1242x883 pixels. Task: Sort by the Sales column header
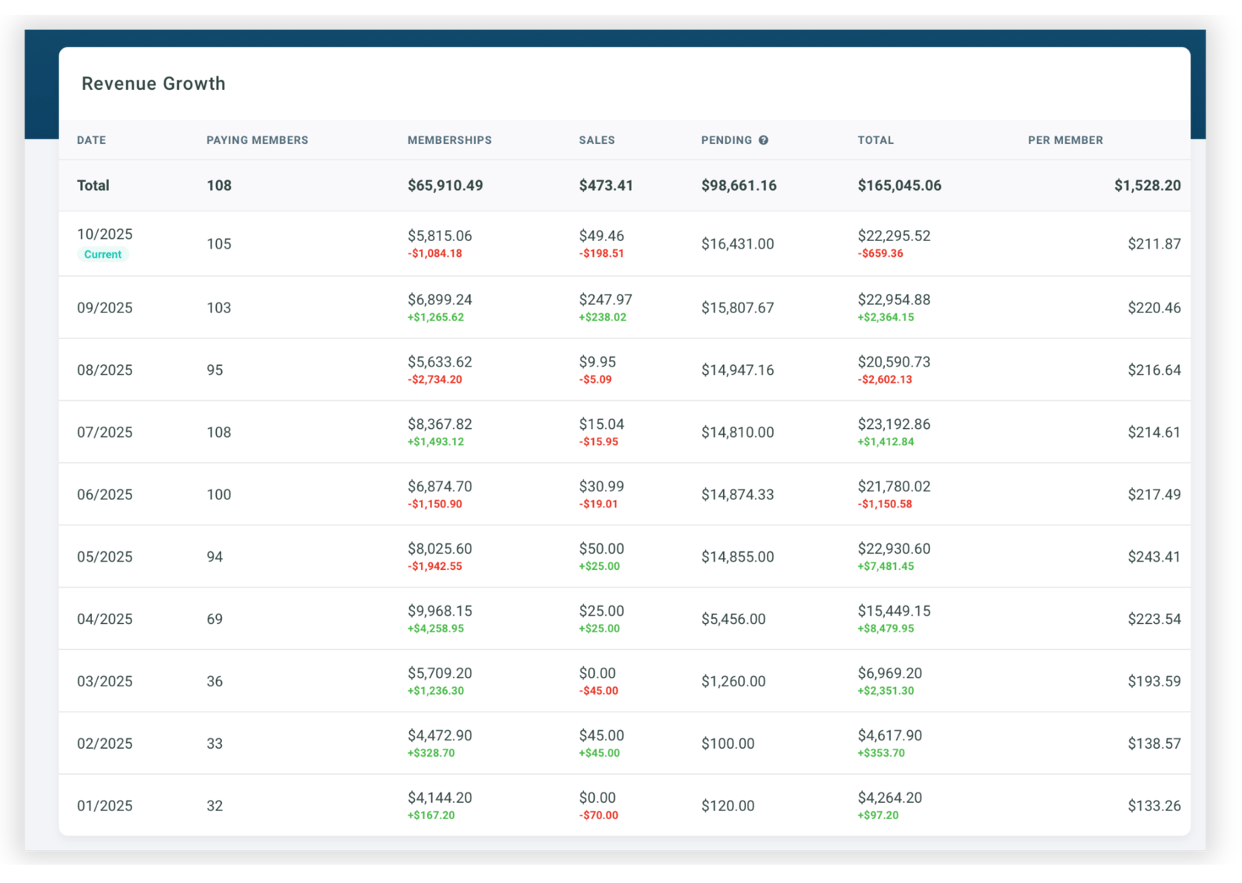(597, 139)
